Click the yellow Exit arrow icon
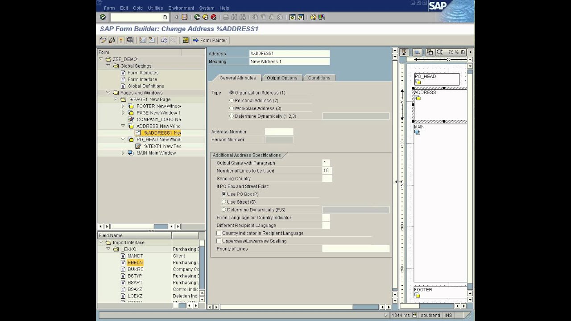The width and height of the screenshot is (571, 321). pyautogui.click(x=205, y=17)
